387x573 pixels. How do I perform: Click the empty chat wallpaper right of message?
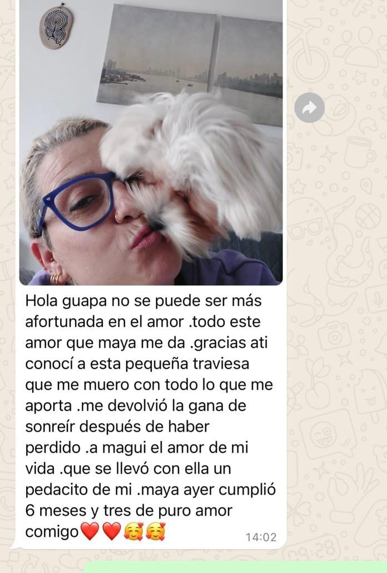click(x=336, y=329)
